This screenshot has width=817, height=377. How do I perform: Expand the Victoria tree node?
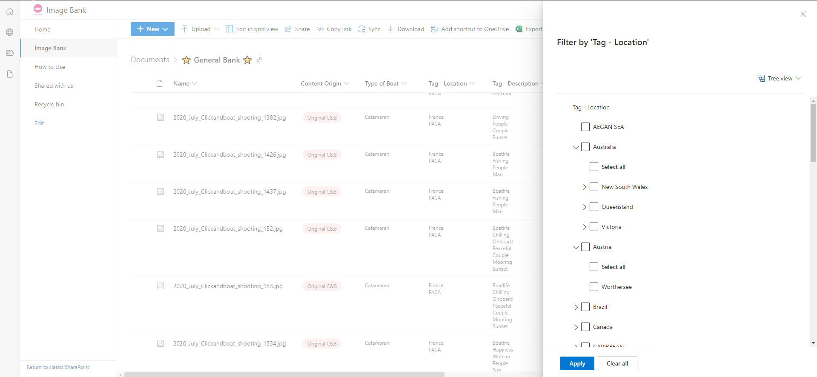click(585, 227)
